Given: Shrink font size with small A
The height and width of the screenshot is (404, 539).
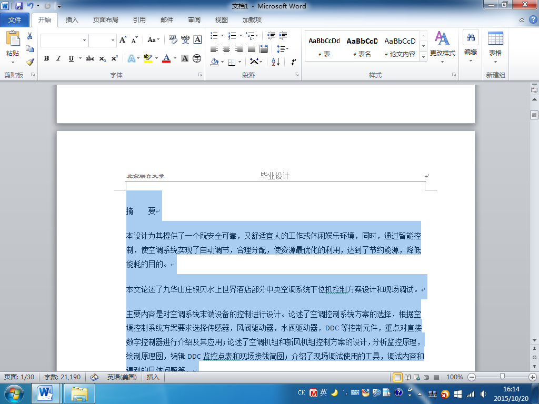Looking at the screenshot, I should 134,40.
